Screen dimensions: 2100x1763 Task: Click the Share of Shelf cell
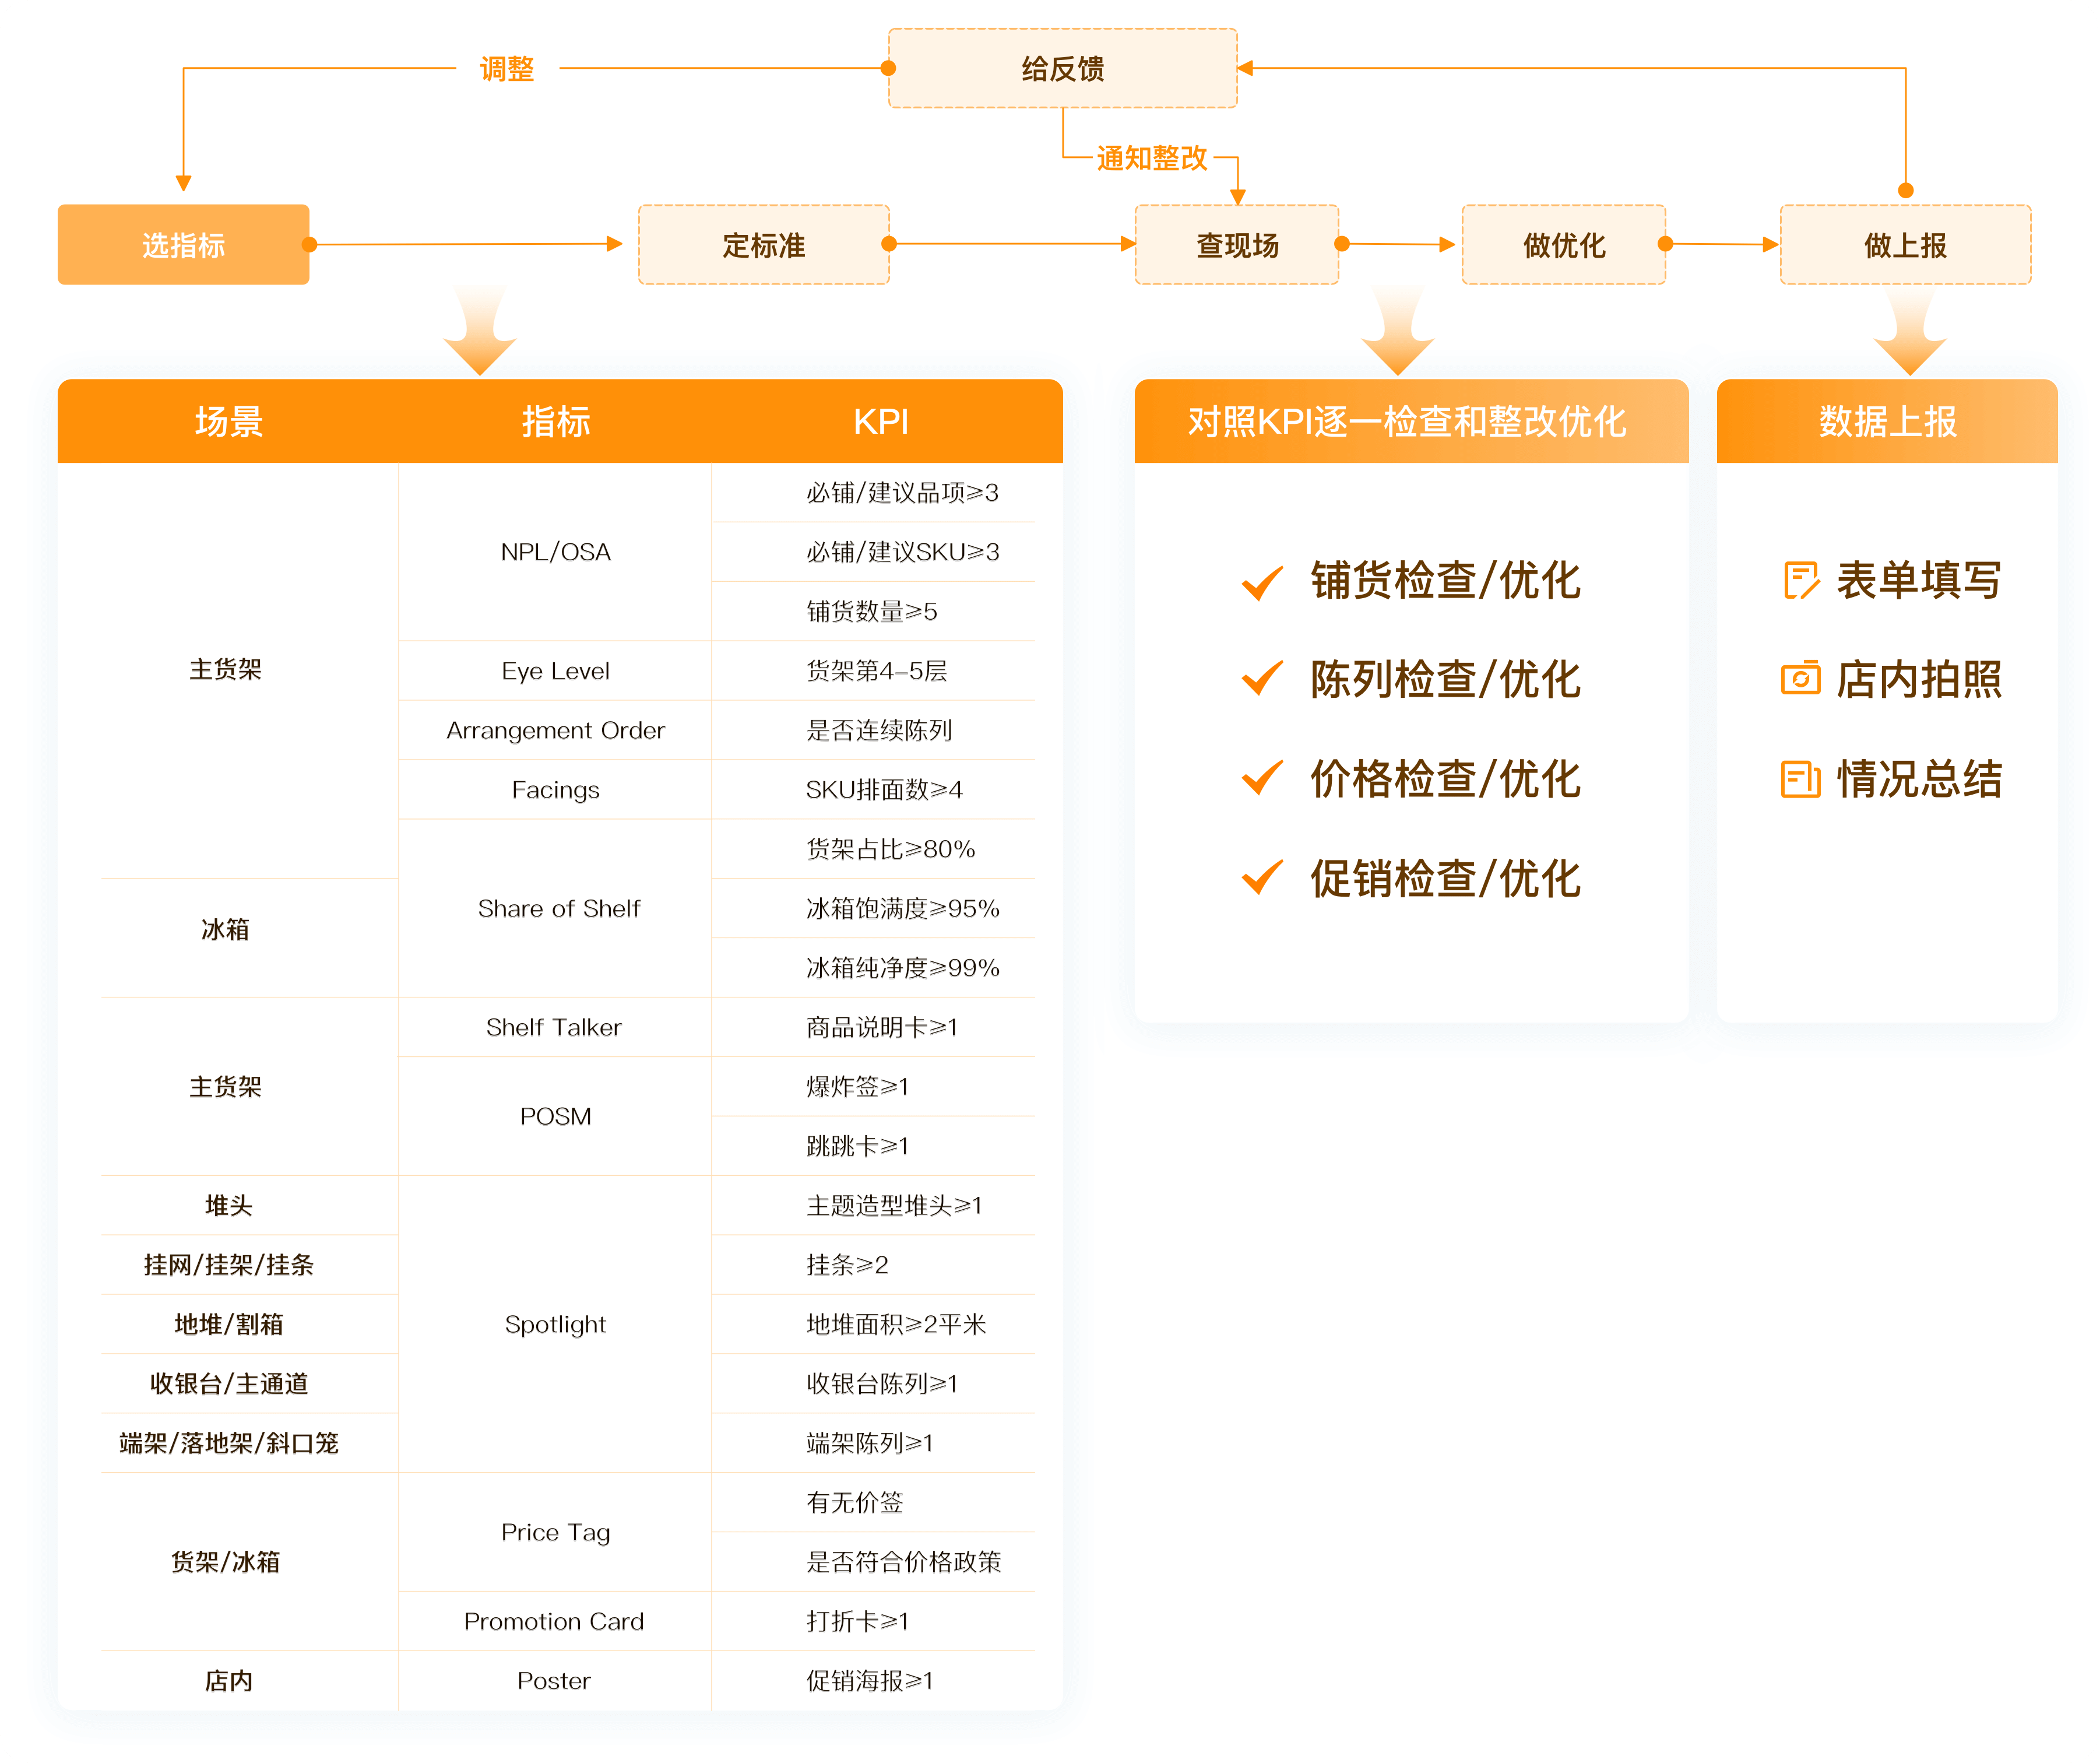(556, 908)
